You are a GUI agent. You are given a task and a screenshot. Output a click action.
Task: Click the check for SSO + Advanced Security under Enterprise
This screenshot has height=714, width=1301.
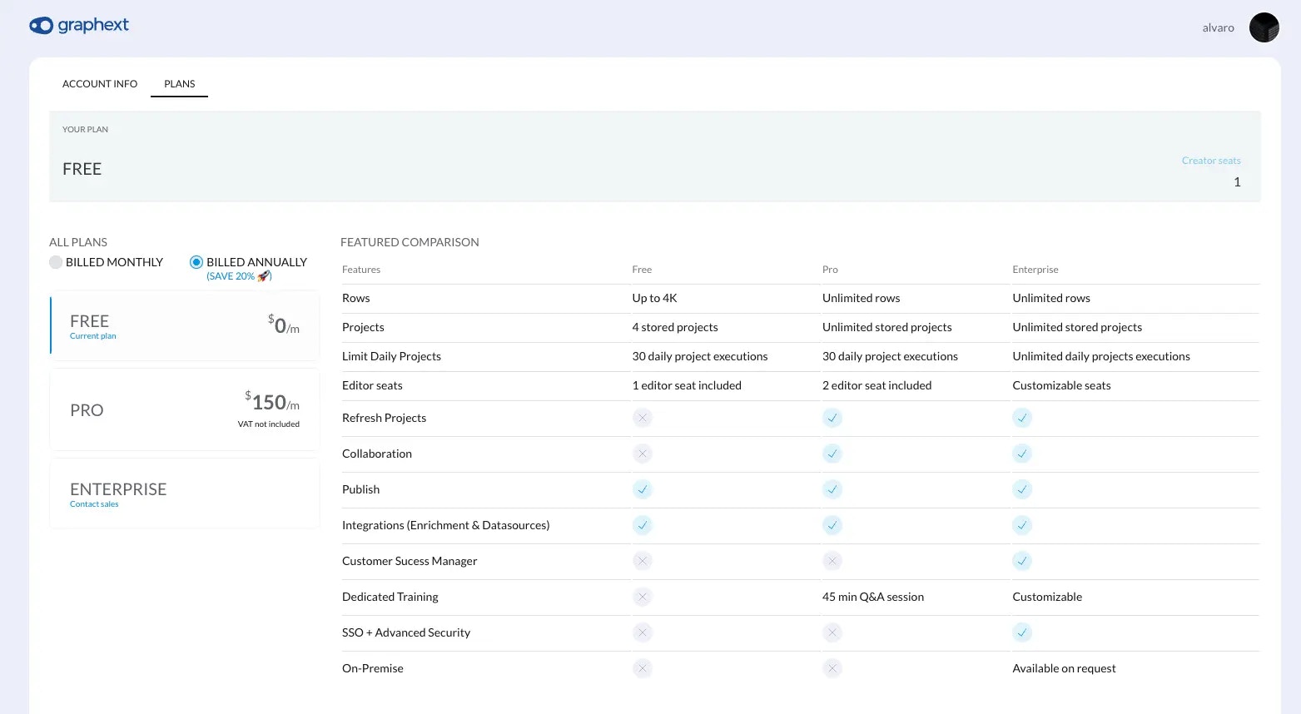click(x=1022, y=632)
